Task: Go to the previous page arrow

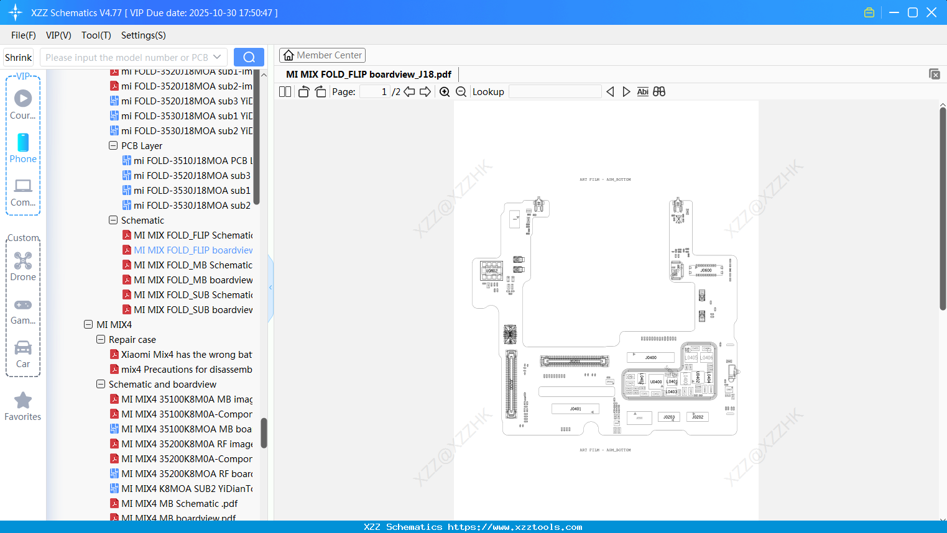Action: pos(409,92)
